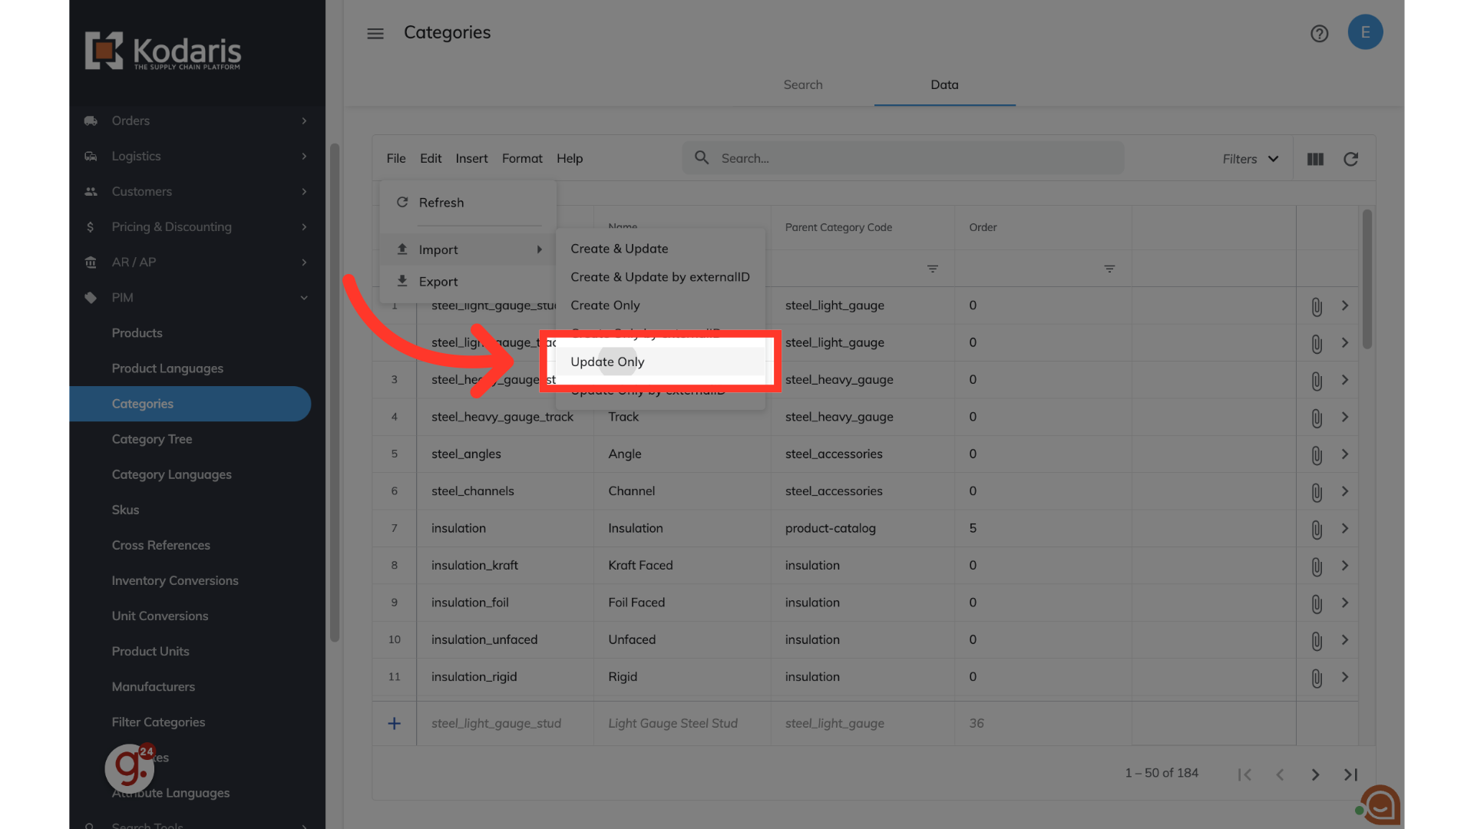Open user avatar E profile icon
This screenshot has height=829, width=1474.
tap(1365, 32)
